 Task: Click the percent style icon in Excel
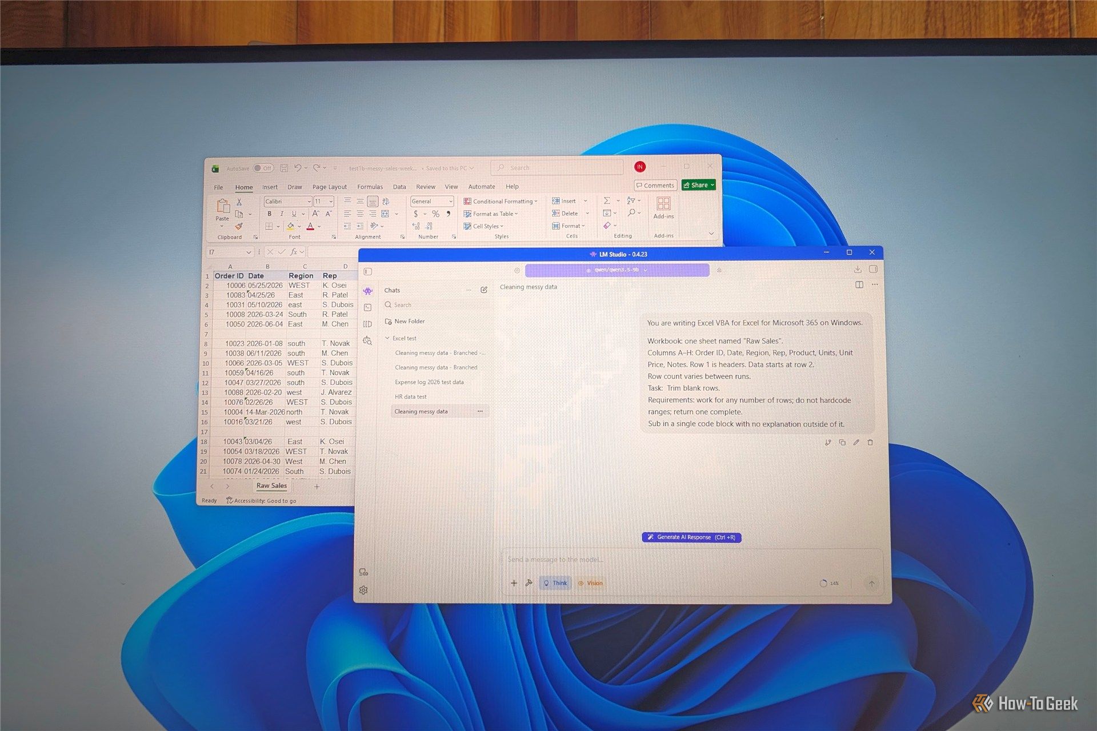(436, 214)
